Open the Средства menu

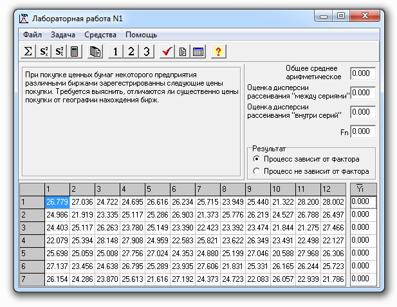click(100, 35)
